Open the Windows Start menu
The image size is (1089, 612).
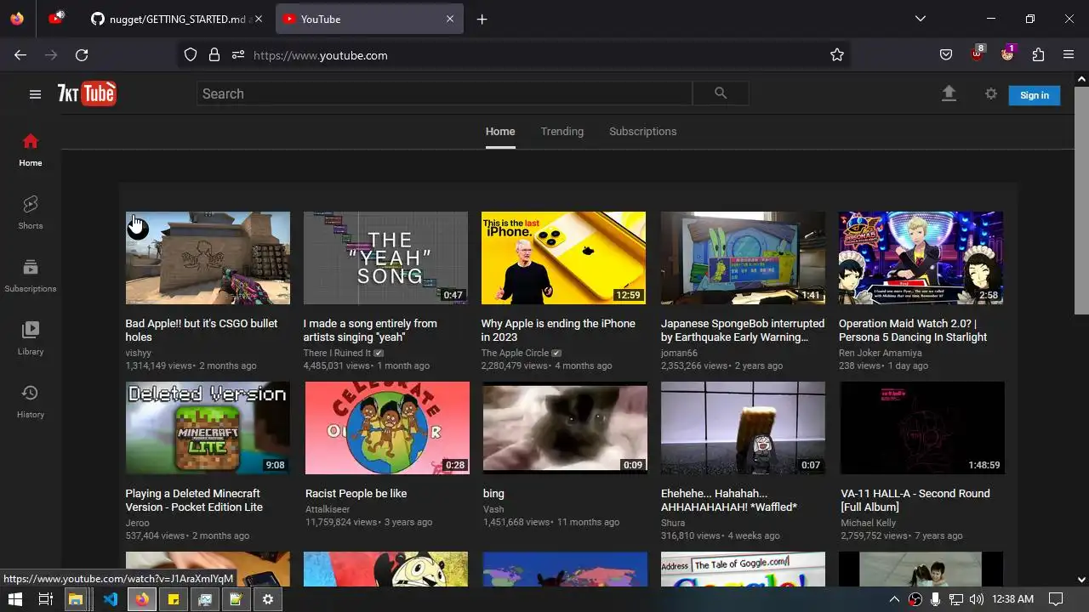14,599
